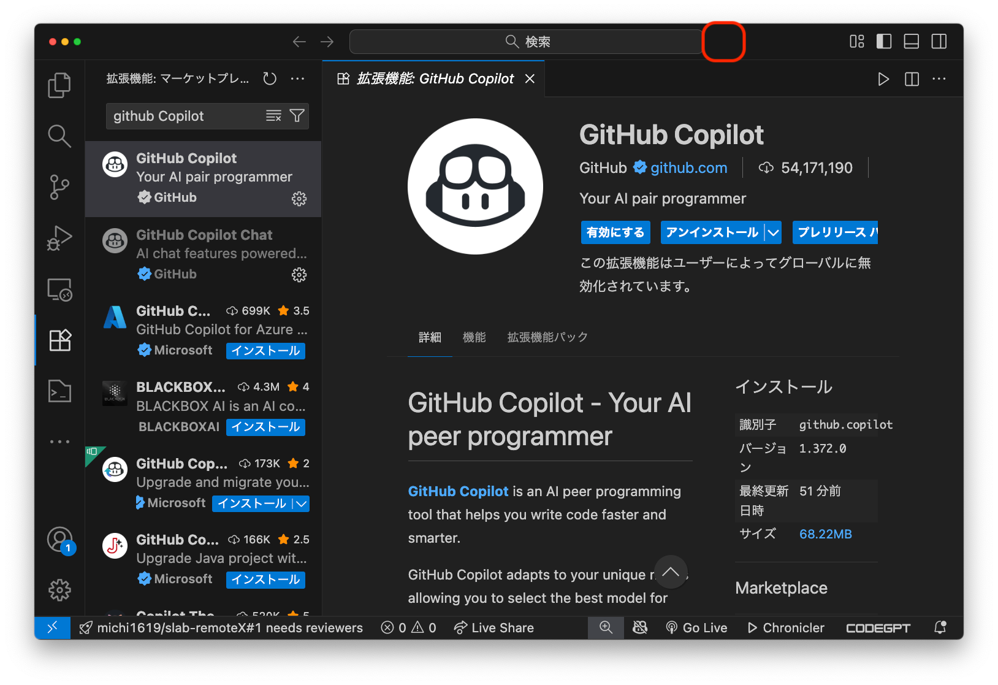Image resolution: width=998 pixels, height=685 pixels.
Task: Open the Source Control view
Action: (x=59, y=187)
